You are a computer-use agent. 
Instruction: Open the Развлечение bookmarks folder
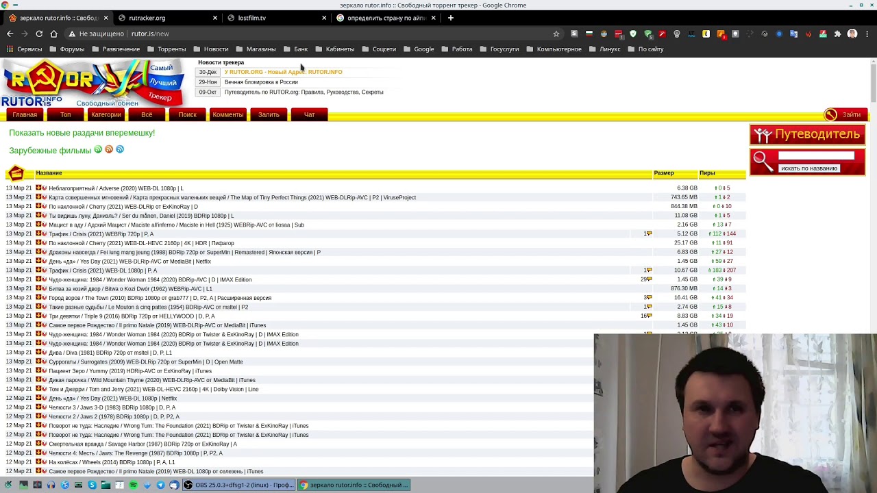click(115, 49)
